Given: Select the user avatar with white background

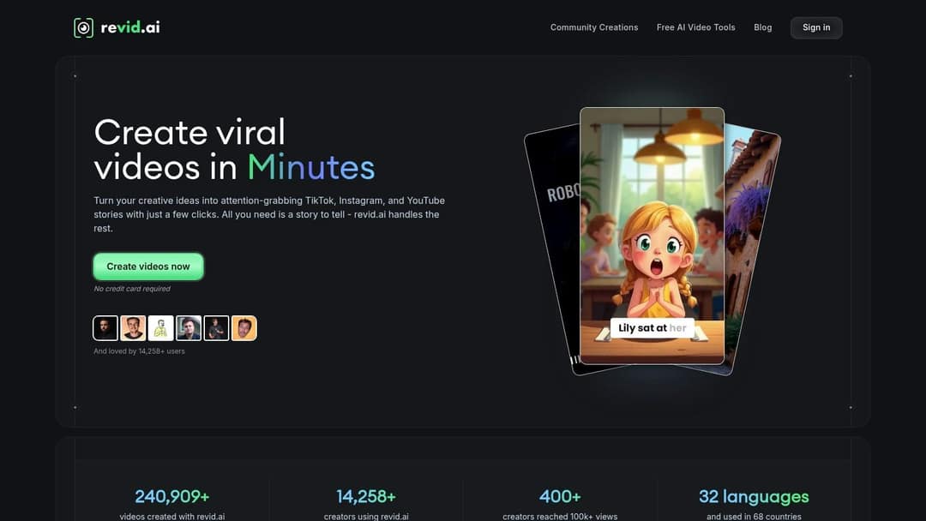Looking at the screenshot, I should pyautogui.click(x=160, y=328).
